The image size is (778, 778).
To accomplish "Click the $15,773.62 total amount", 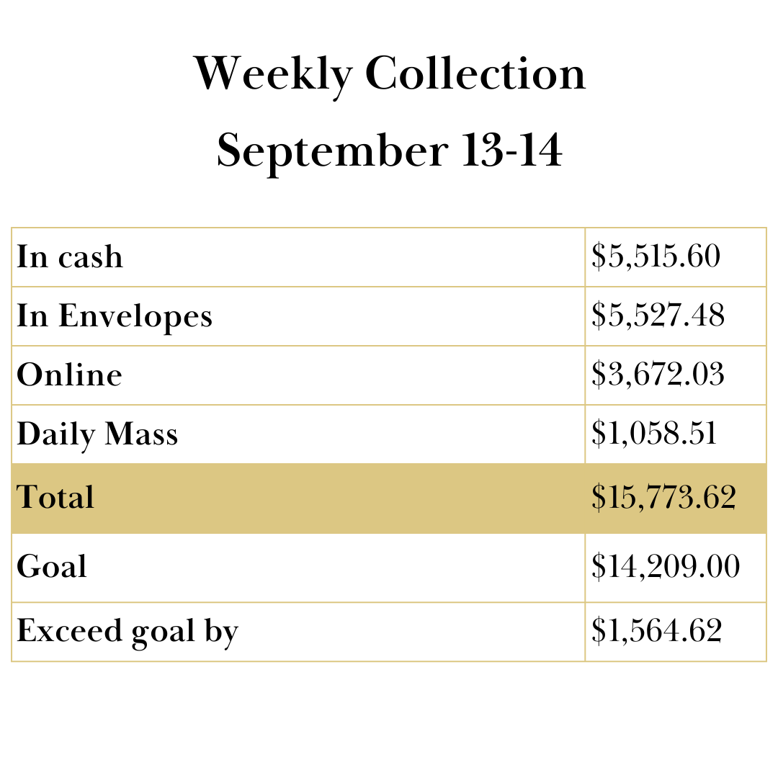I will [x=663, y=498].
